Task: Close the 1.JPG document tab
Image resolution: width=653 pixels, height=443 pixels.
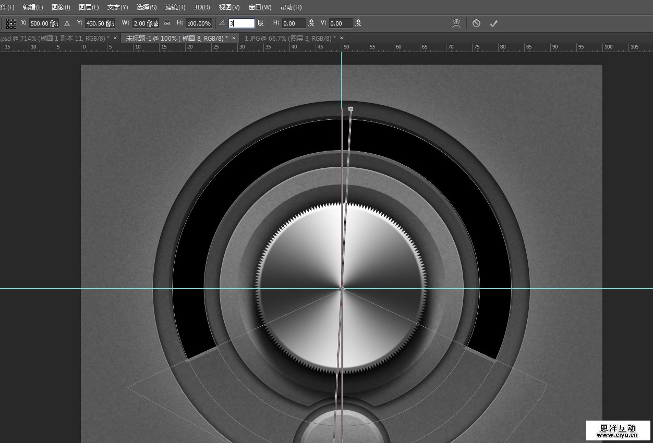Action: [x=342, y=38]
